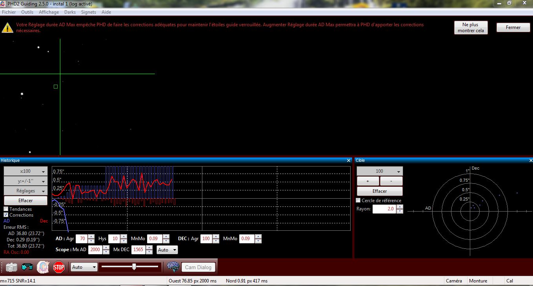The height and width of the screenshot is (286, 533).
Task: Open advanced settings brain icon
Action: pos(173,267)
